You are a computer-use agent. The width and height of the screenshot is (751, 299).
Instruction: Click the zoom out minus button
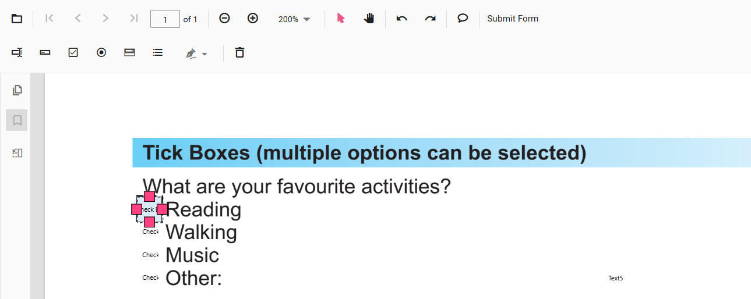(224, 19)
